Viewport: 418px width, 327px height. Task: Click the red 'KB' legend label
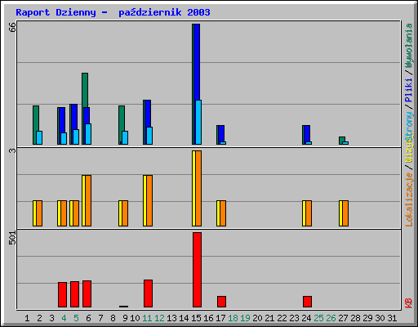[x=408, y=303]
